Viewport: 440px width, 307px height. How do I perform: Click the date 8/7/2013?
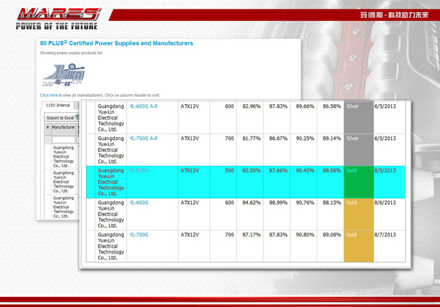385,235
